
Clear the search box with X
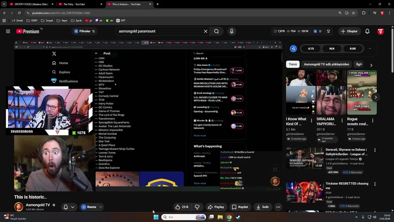(206, 31)
